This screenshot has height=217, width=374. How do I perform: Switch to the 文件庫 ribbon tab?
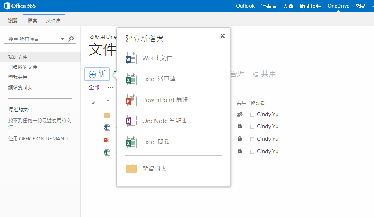53,20
